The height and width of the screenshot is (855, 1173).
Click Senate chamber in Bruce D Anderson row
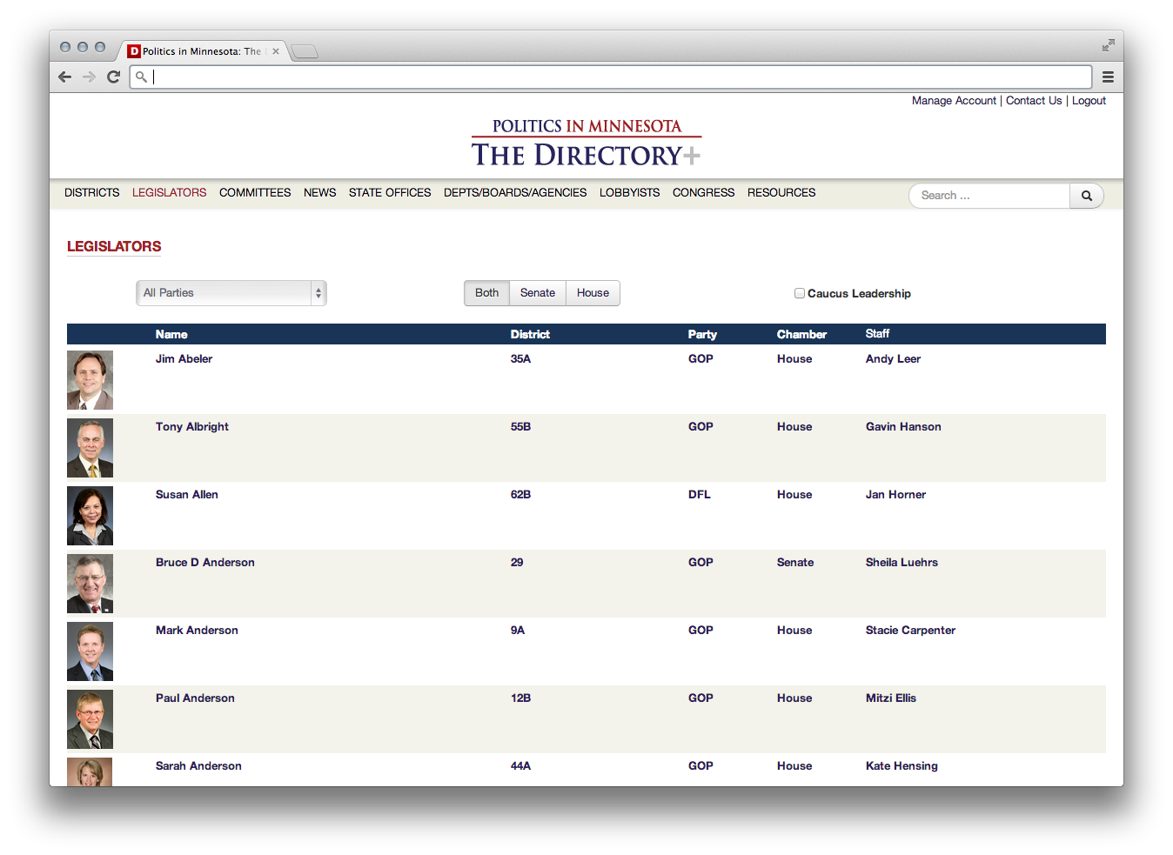coord(795,562)
